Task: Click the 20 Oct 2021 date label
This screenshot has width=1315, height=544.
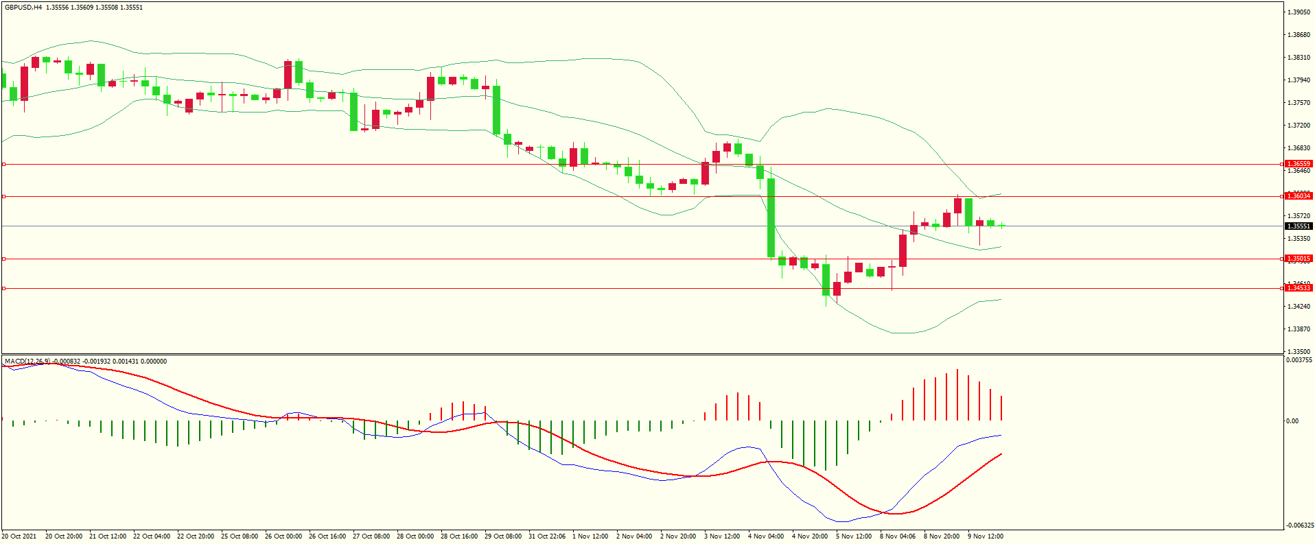Action: coord(19,536)
